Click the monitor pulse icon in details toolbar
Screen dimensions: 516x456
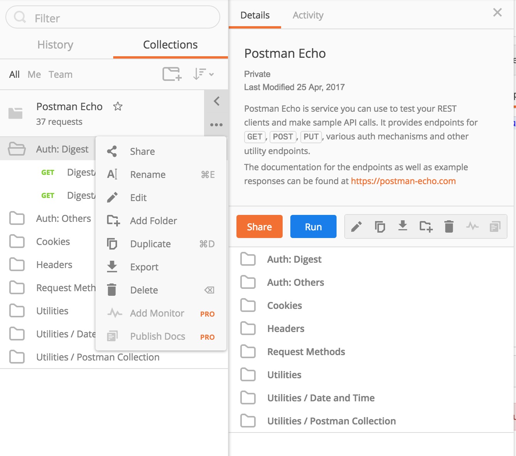point(472,226)
